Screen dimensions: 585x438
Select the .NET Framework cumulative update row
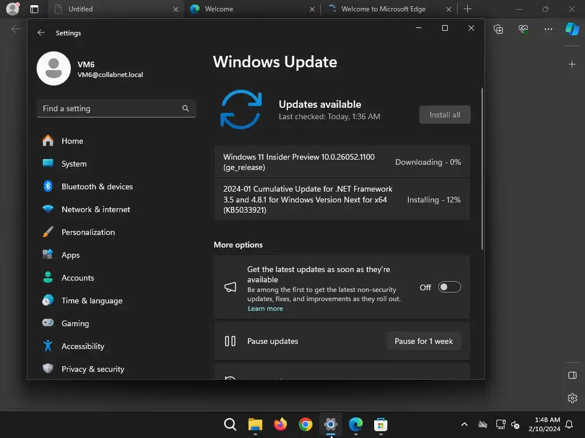(x=342, y=199)
